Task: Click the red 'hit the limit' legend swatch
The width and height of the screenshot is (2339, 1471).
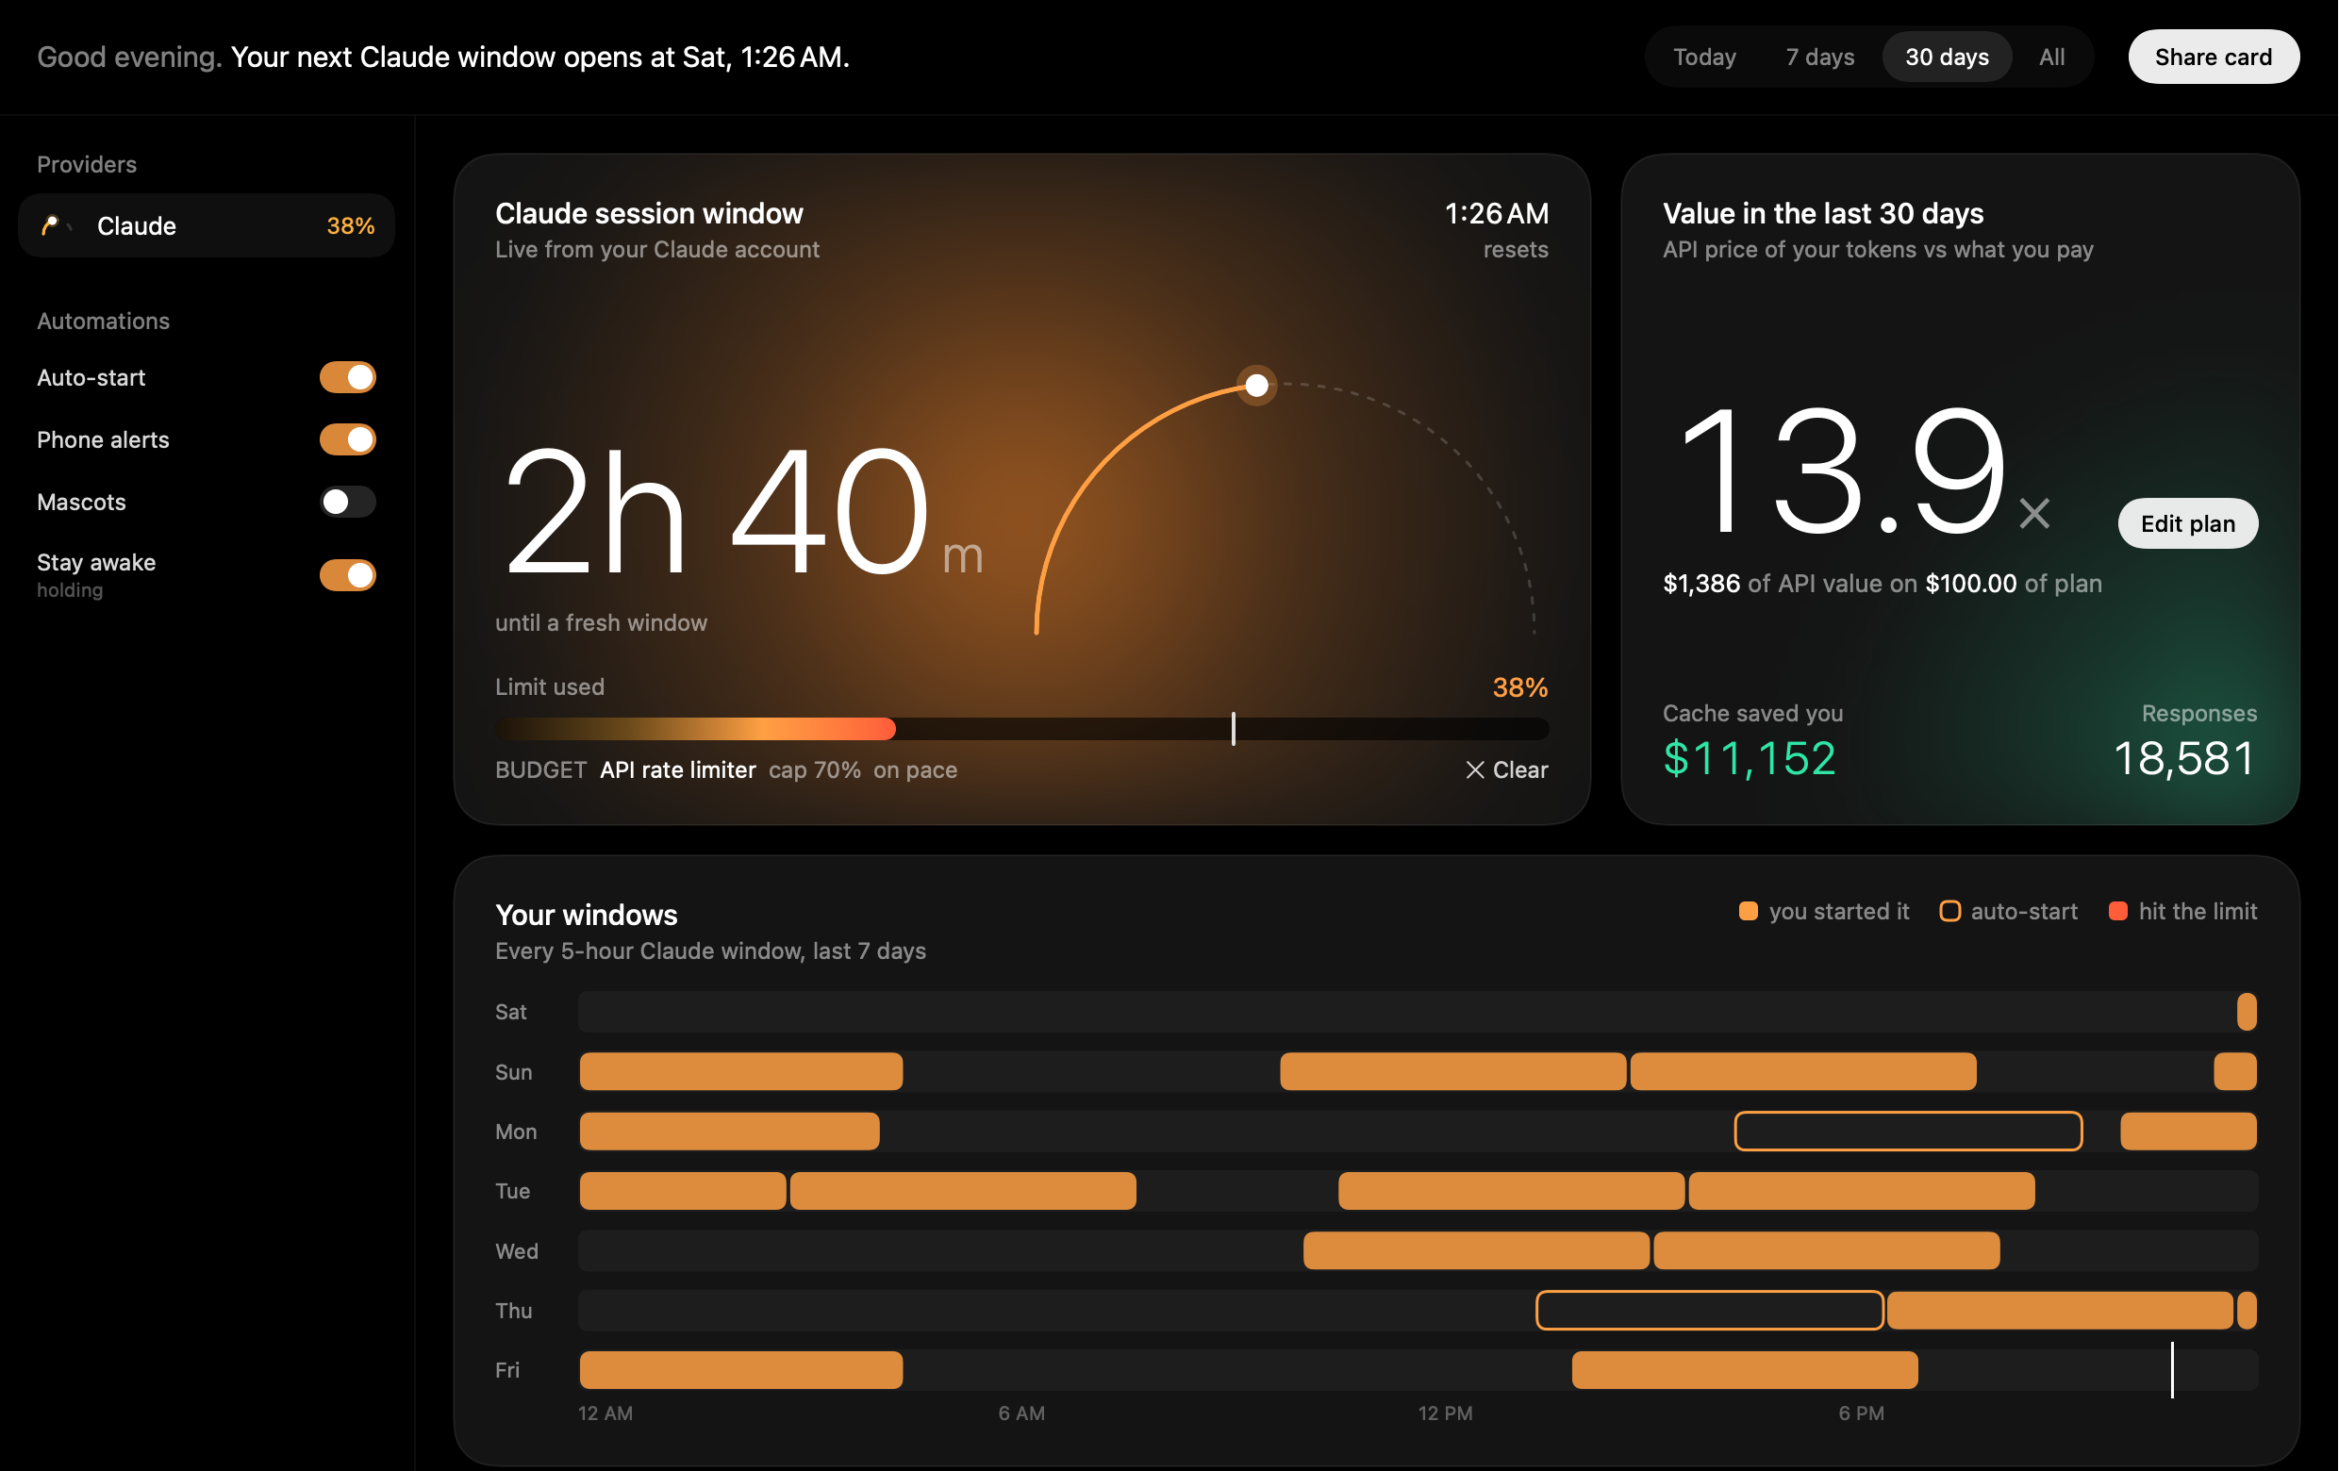Action: (x=2118, y=911)
